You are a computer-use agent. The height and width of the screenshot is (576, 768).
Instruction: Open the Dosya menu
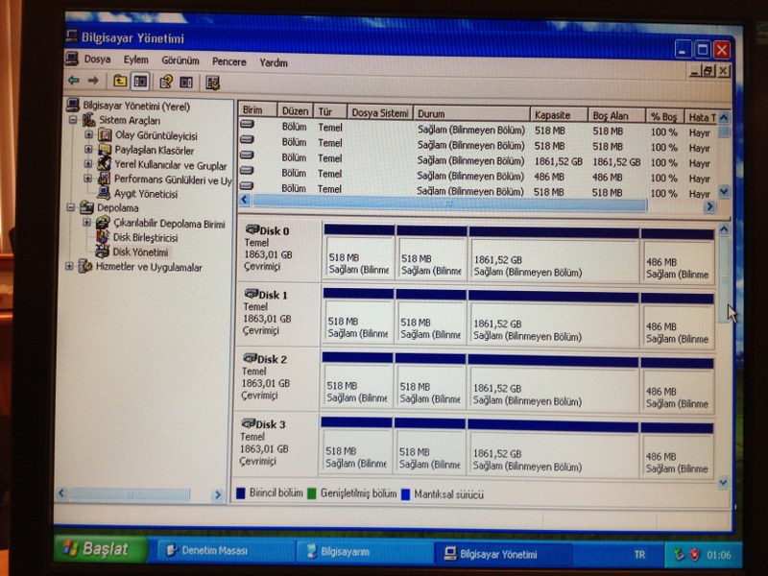point(97,60)
